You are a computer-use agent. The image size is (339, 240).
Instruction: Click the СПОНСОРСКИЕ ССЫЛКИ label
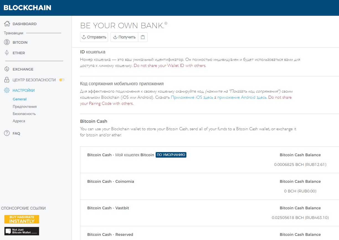point(24,208)
